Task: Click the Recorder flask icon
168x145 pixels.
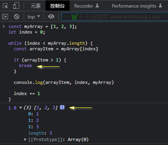Action: pos(97,6)
